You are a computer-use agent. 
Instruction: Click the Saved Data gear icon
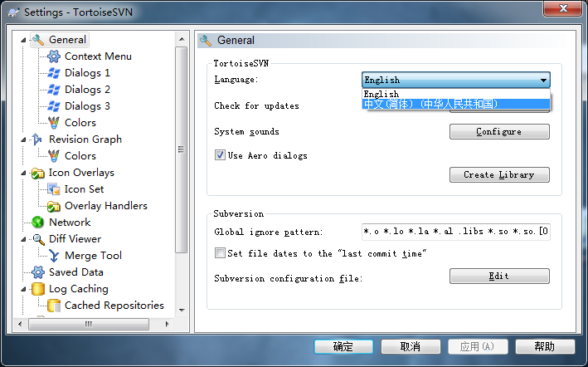tap(37, 272)
